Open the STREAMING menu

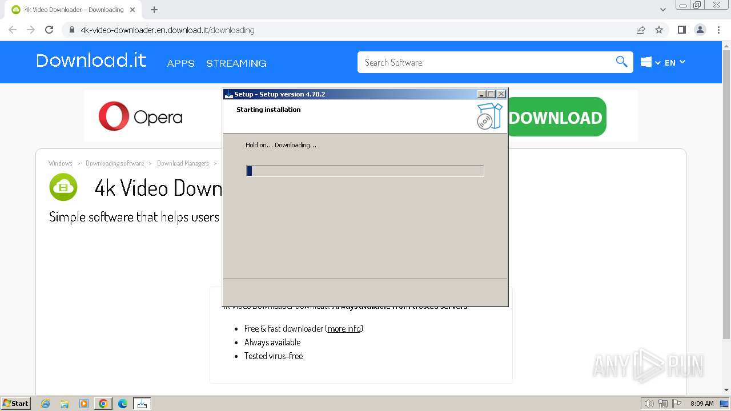[236, 63]
